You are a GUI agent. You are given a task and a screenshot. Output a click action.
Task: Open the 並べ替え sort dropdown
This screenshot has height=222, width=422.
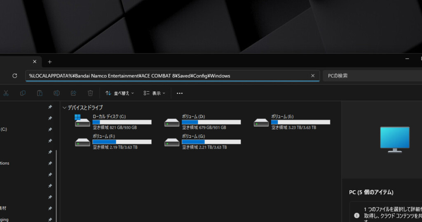pyautogui.click(x=120, y=93)
